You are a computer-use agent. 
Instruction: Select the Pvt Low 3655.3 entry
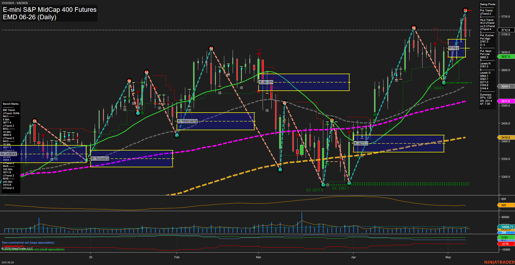point(484,56)
